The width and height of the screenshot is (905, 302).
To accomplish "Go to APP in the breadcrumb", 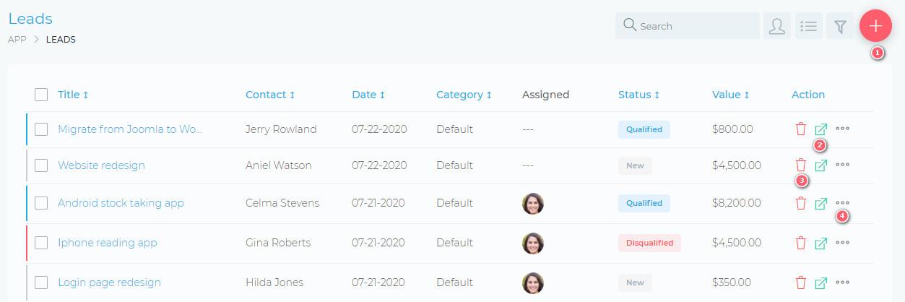I will 17,40.
